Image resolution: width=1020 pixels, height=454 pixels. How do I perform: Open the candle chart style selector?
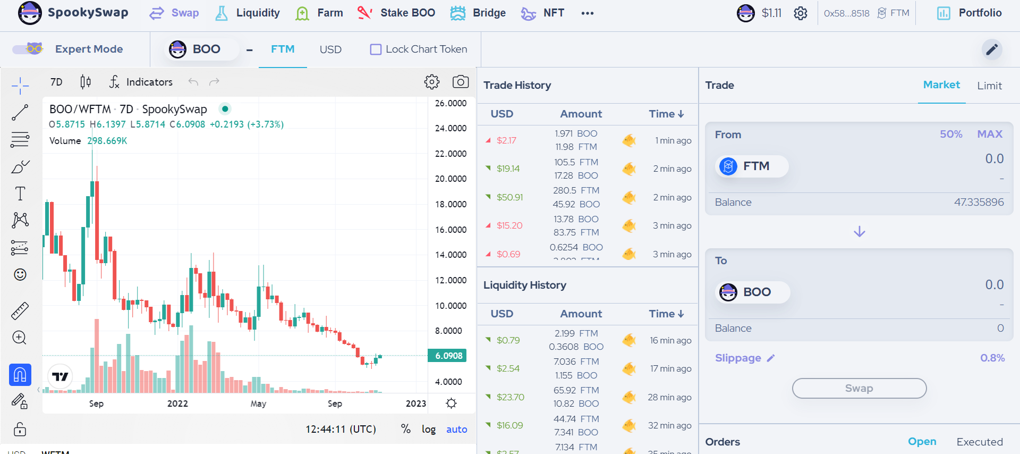[x=86, y=82]
